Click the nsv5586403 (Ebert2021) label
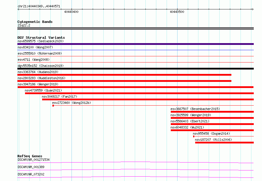Image resolution: width=262 pixels, height=181 pixels. [190, 121]
